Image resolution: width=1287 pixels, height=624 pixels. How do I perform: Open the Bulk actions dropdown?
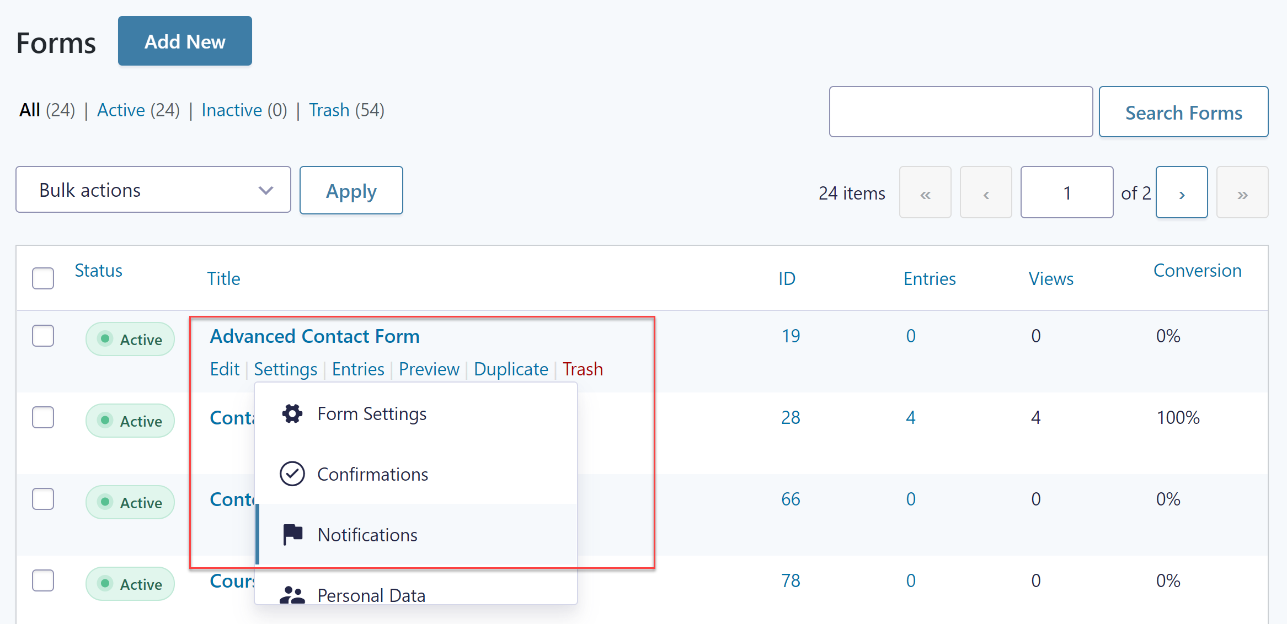[153, 190]
